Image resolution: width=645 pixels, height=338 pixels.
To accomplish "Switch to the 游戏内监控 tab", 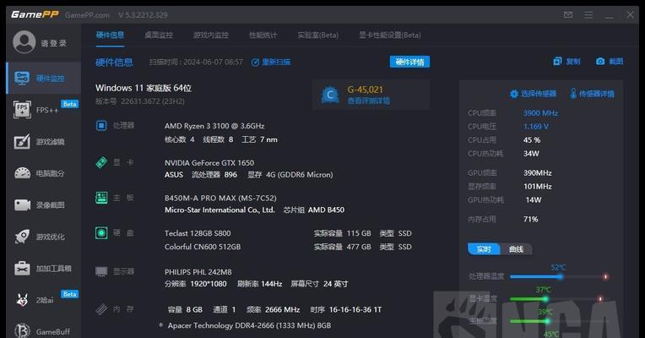I will pos(211,35).
